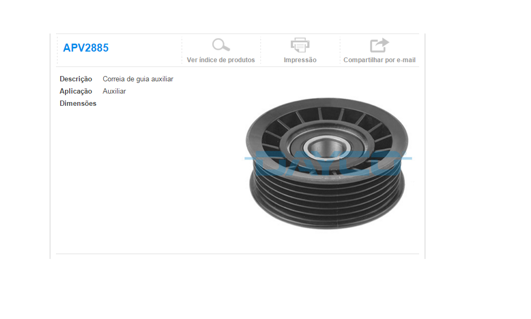Click the horizontal divider below the product panel
Screen dimensions: 531x319
(238, 254)
